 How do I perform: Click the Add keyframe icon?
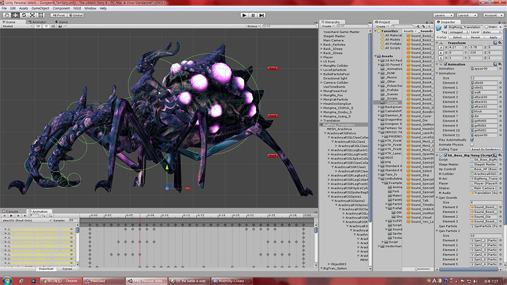[43, 215]
